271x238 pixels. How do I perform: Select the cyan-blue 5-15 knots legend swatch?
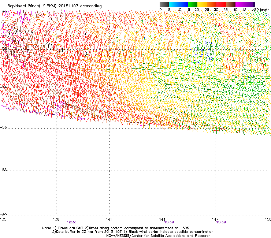click(x=178, y=4)
